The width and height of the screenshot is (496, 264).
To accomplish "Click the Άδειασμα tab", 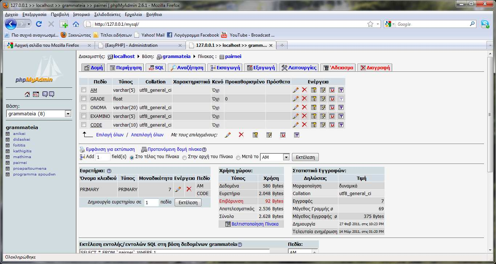I will pos(338,67).
